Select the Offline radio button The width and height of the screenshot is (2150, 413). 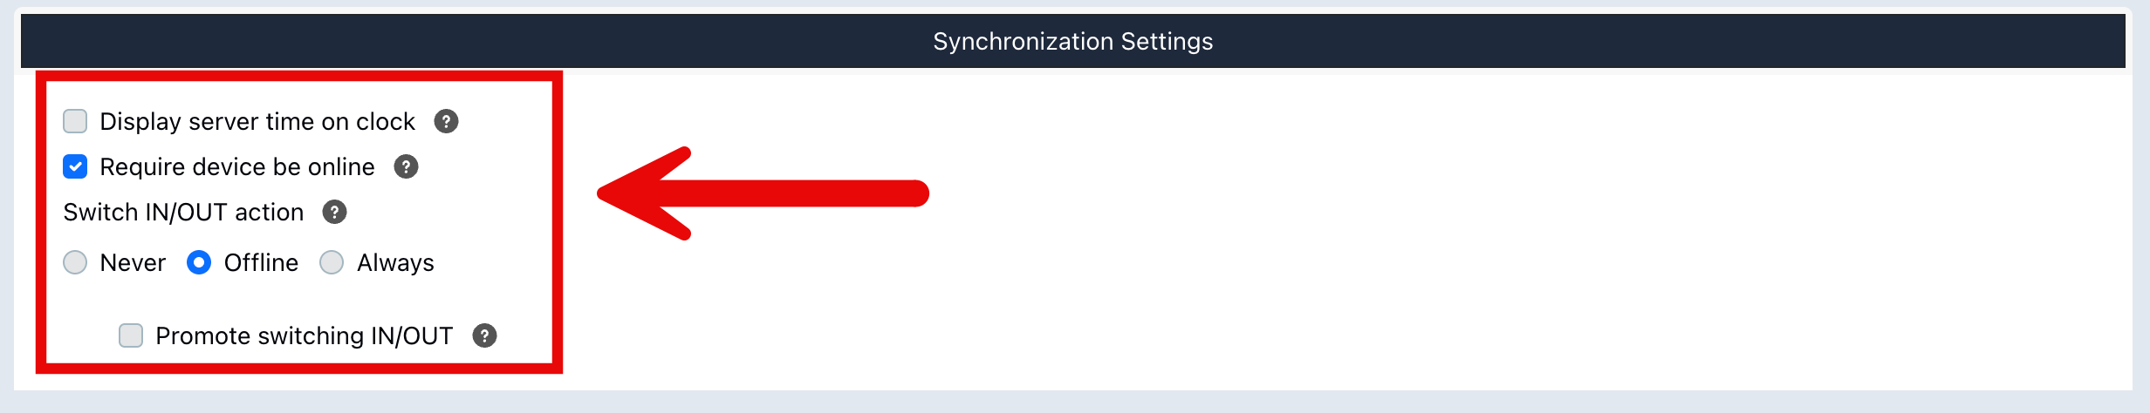coord(199,262)
